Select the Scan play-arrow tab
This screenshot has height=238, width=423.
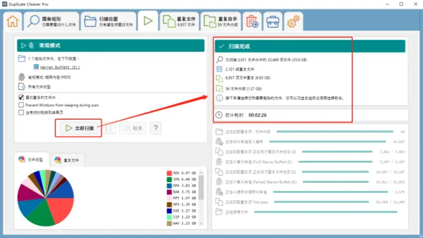click(x=148, y=21)
